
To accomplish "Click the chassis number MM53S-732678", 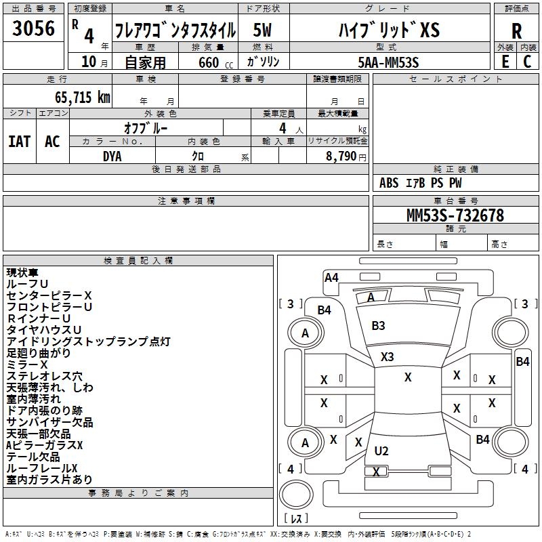I will [x=455, y=215].
